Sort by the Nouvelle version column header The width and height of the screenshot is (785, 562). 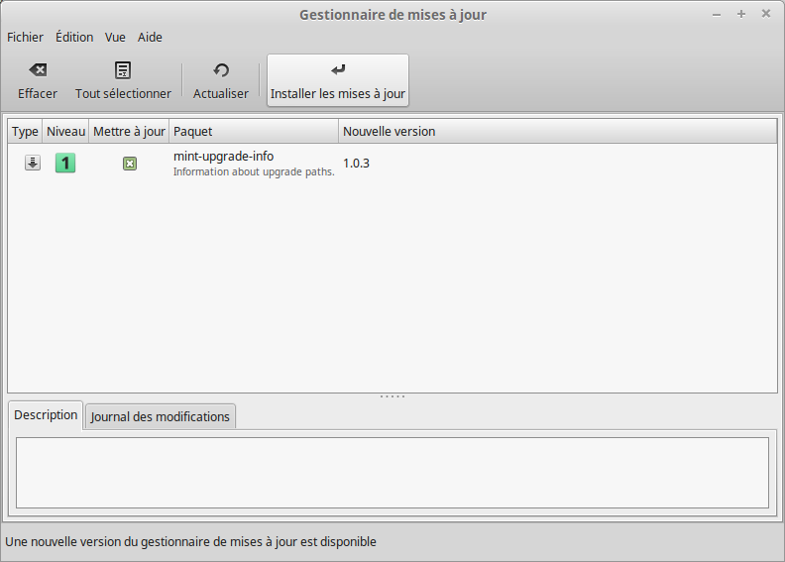(x=555, y=132)
